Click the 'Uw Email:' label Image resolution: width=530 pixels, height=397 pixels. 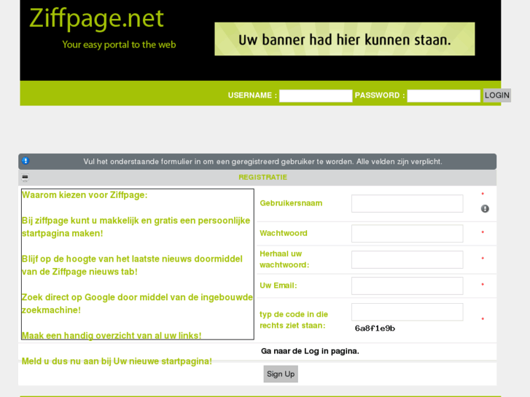[278, 286]
